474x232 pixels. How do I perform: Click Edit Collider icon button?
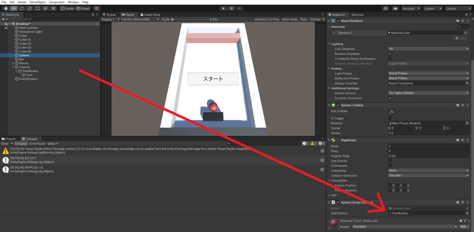coord(392,112)
